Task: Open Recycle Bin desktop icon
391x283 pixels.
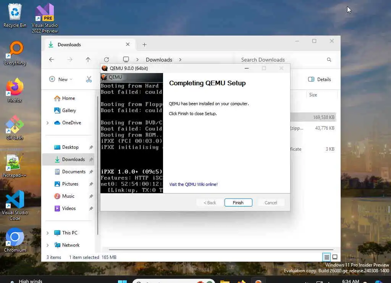Action: [15, 15]
